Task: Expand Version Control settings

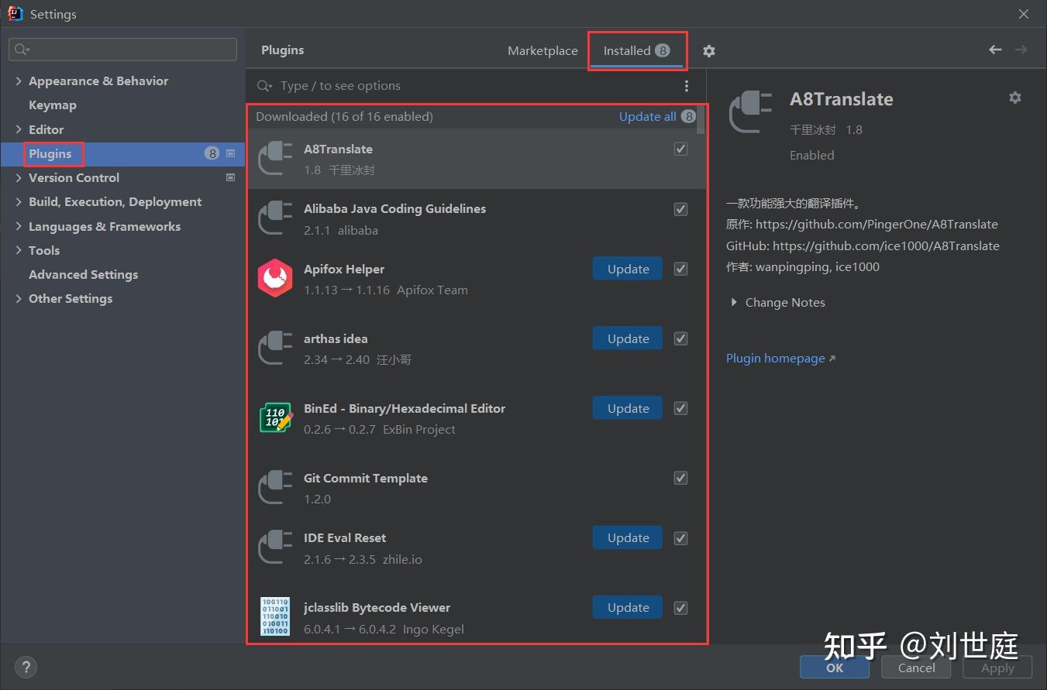Action: pos(19,177)
